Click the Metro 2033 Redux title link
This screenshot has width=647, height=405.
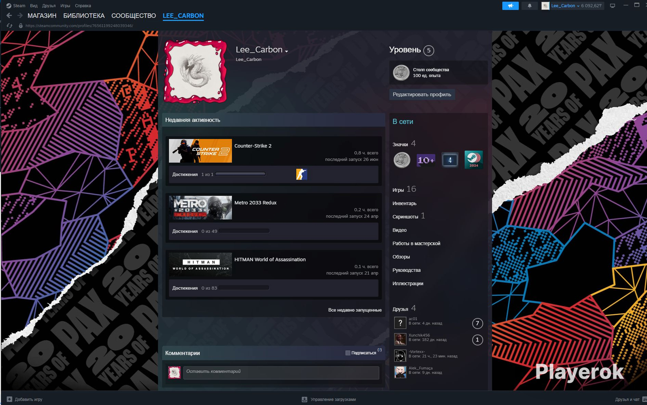coord(255,202)
